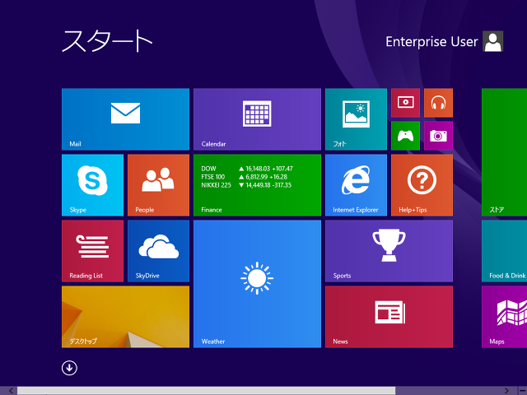Viewport: 527px width, 395px height.
Task: Open the ストア store tile
Action: click(x=504, y=152)
